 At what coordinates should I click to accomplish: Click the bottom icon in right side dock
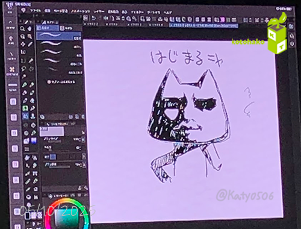(x=292, y=43)
